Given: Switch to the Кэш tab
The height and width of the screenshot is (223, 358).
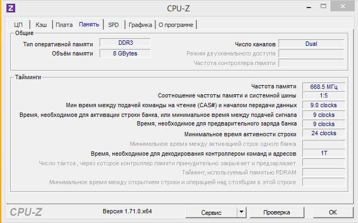Looking at the screenshot, I should (41, 25).
